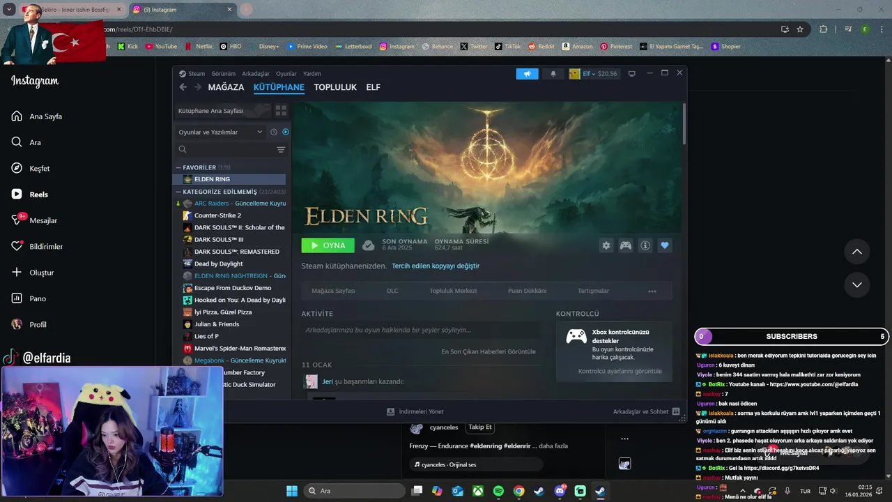Switch Steam to Big Picture mode icon
Viewport: 892px width, 502px height.
pyautogui.click(x=631, y=73)
